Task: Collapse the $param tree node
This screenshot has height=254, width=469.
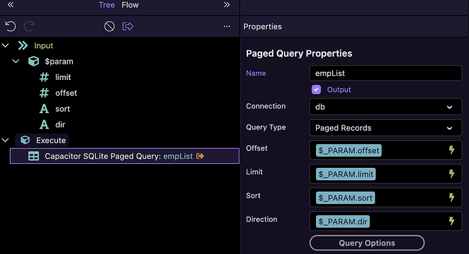Action: (x=16, y=62)
